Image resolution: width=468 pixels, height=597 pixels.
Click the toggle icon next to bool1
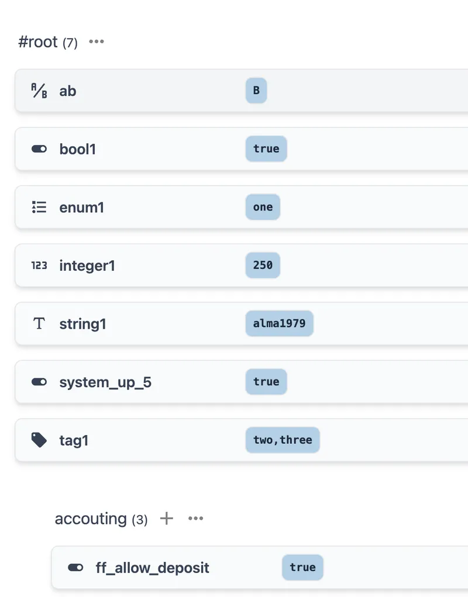point(39,149)
